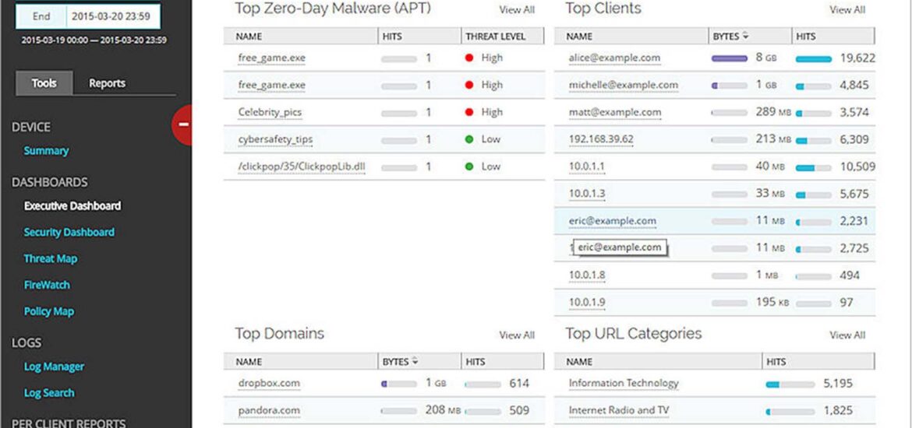This screenshot has width=912, height=428.
Task: Open the pandora.com domain
Action: click(269, 411)
